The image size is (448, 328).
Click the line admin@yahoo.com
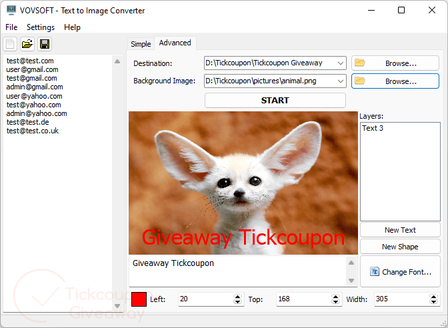point(37,113)
